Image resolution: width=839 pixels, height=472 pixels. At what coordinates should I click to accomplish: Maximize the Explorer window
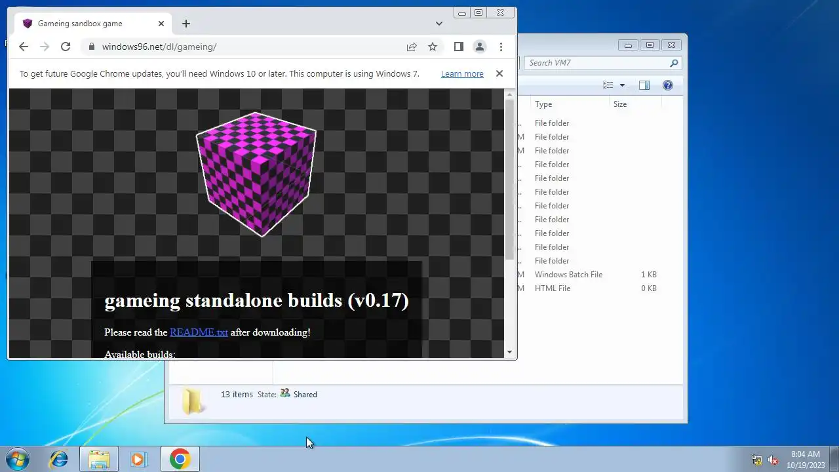(x=650, y=45)
